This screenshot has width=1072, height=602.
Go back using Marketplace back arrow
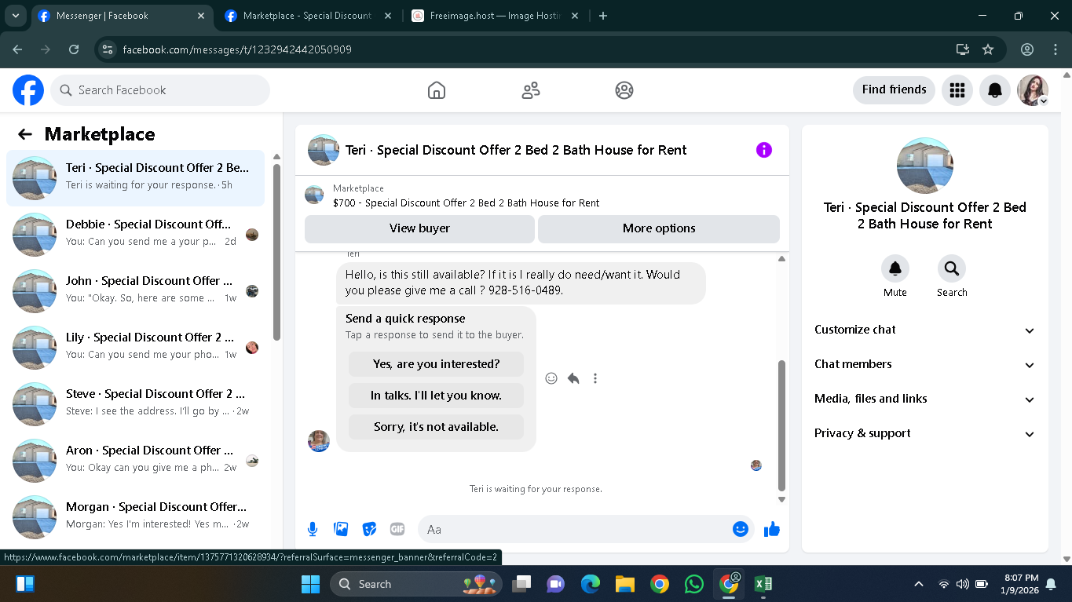click(25, 134)
